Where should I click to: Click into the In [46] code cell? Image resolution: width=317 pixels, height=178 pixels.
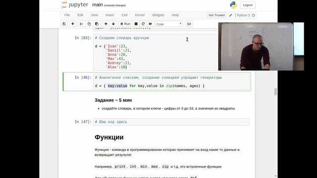pos(171,82)
